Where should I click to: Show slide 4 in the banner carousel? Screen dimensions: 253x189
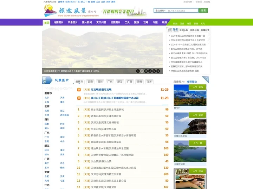150,71
